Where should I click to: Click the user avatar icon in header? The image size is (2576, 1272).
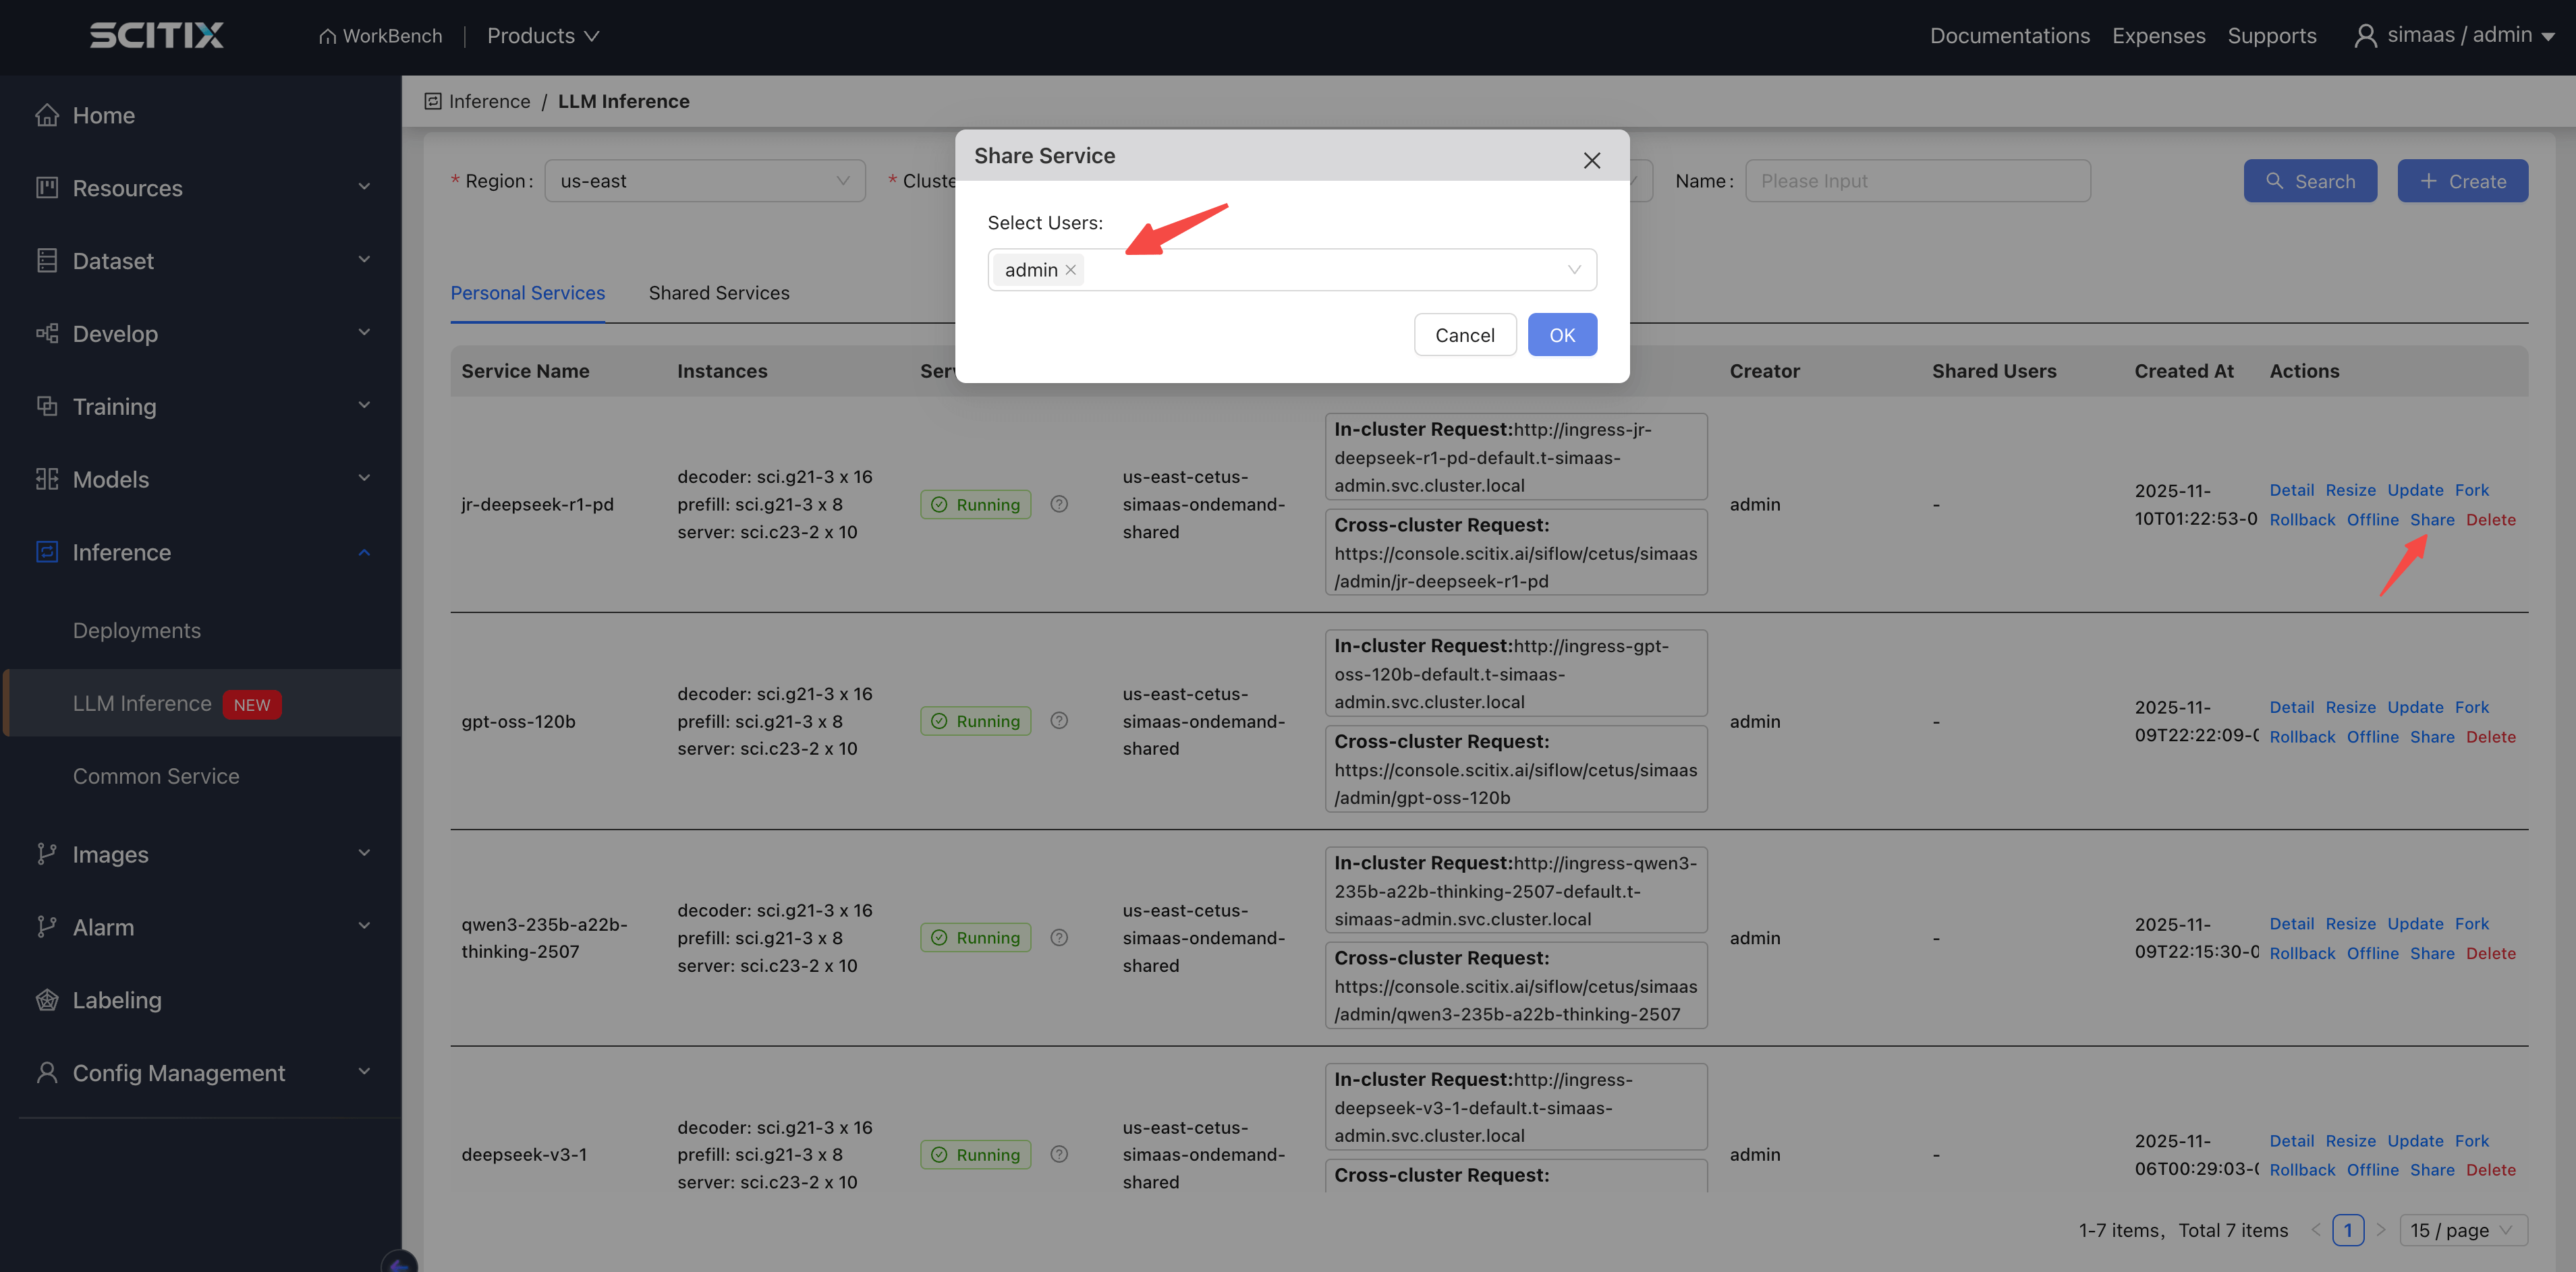click(2365, 36)
